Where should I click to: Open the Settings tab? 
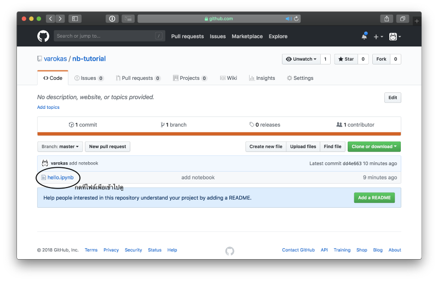[x=300, y=78]
